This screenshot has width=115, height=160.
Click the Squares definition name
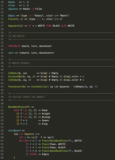(13, 9)
